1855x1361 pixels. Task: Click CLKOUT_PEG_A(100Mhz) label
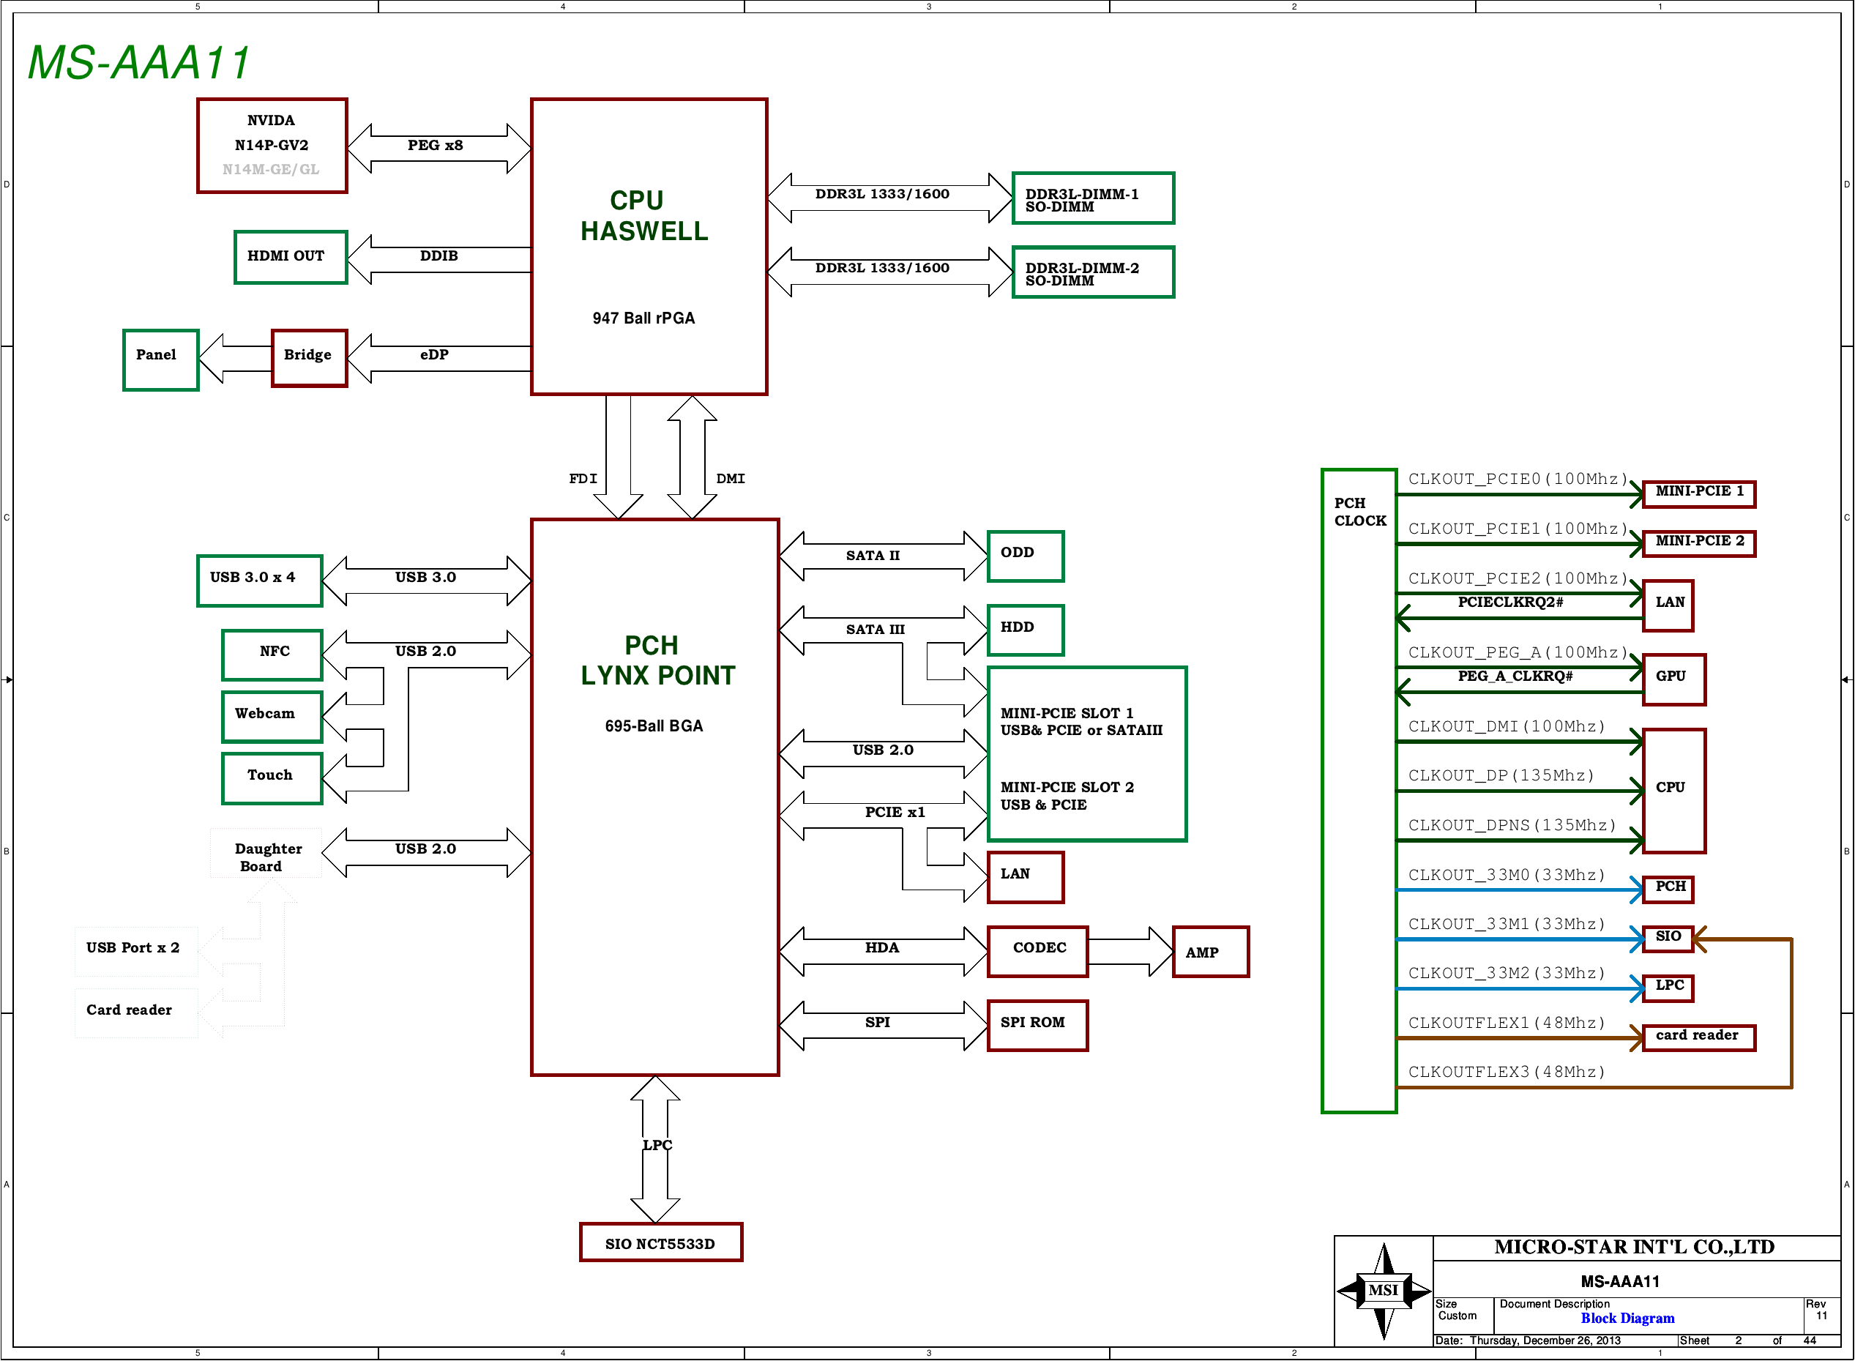1518,652
